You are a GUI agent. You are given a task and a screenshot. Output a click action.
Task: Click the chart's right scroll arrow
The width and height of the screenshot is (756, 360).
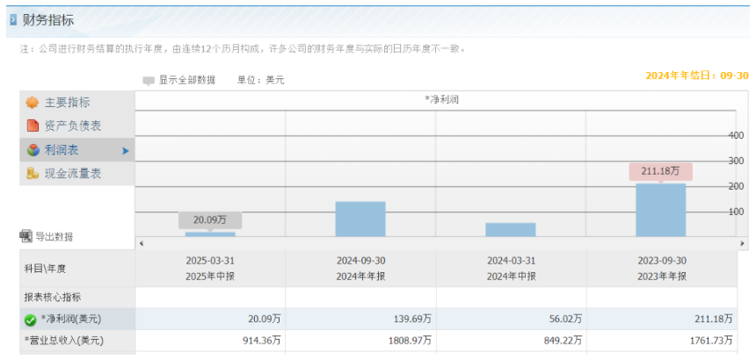point(742,243)
